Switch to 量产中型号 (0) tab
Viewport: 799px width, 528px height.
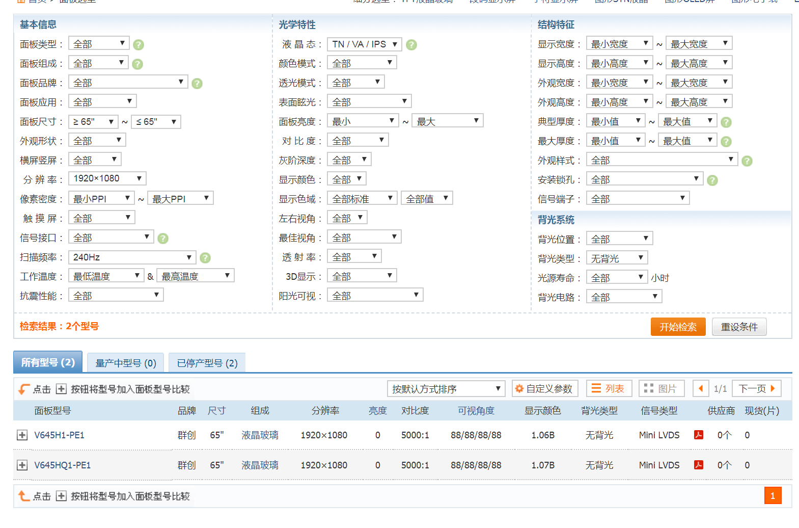point(125,363)
